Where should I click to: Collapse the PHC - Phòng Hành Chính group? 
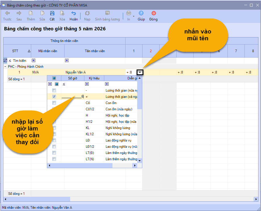(x=5, y=67)
